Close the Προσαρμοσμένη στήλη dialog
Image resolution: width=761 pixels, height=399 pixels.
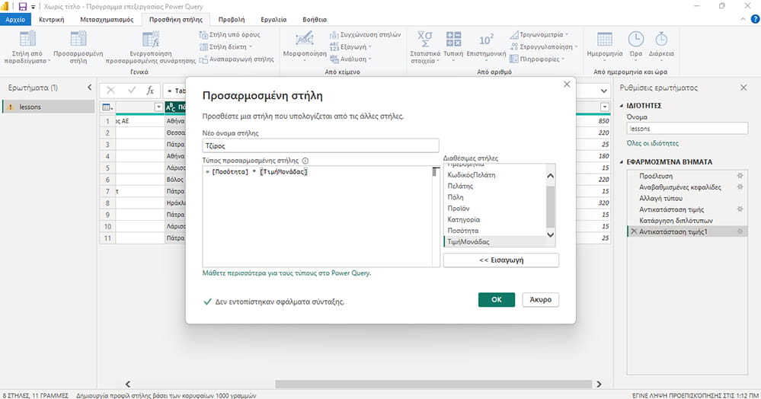tap(567, 85)
